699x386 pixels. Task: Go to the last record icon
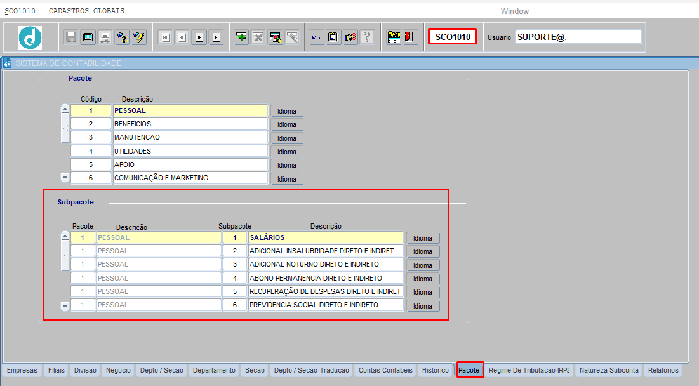(216, 37)
